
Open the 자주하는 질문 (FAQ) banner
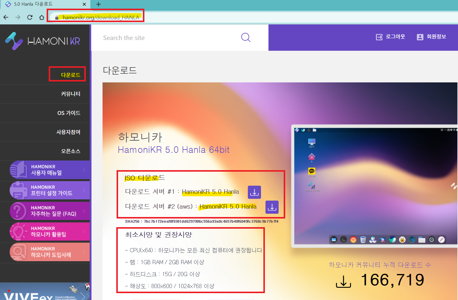(50, 211)
